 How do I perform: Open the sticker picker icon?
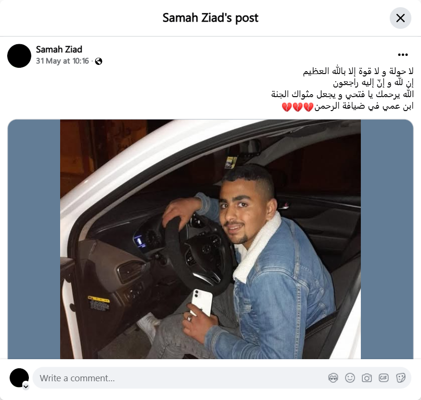(400, 378)
